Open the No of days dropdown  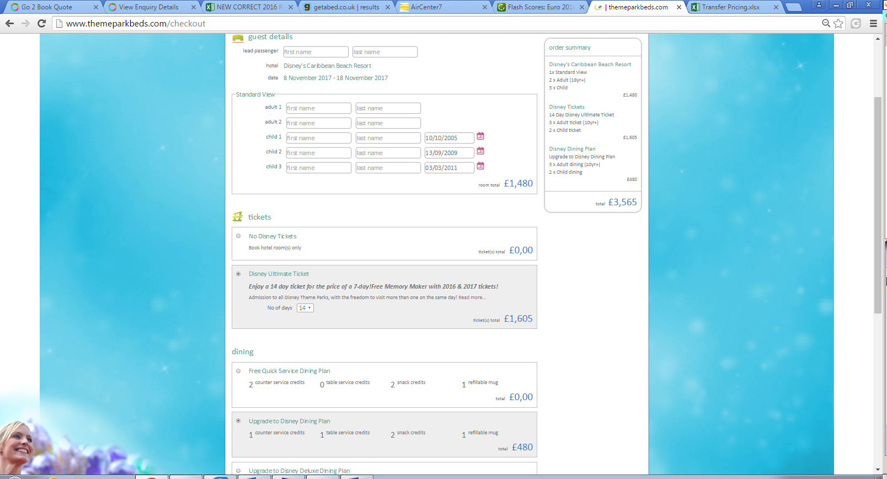click(305, 308)
